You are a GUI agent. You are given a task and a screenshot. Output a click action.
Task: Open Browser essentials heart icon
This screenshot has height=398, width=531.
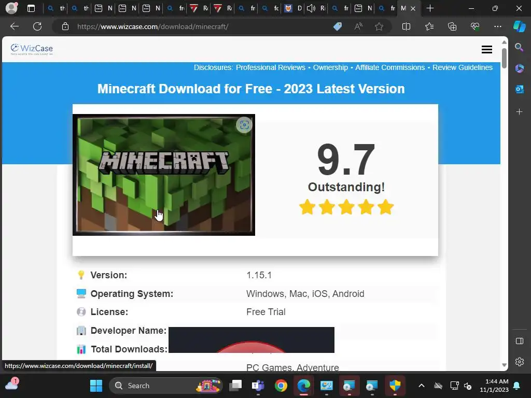click(475, 26)
